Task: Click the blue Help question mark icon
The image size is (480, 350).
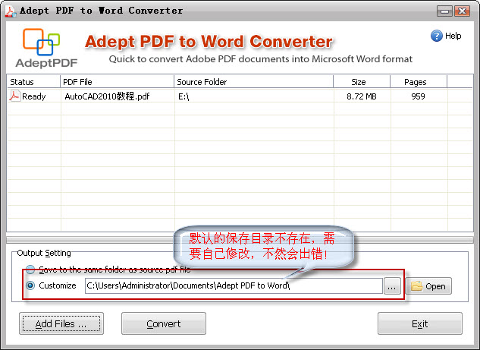Action: pos(436,36)
